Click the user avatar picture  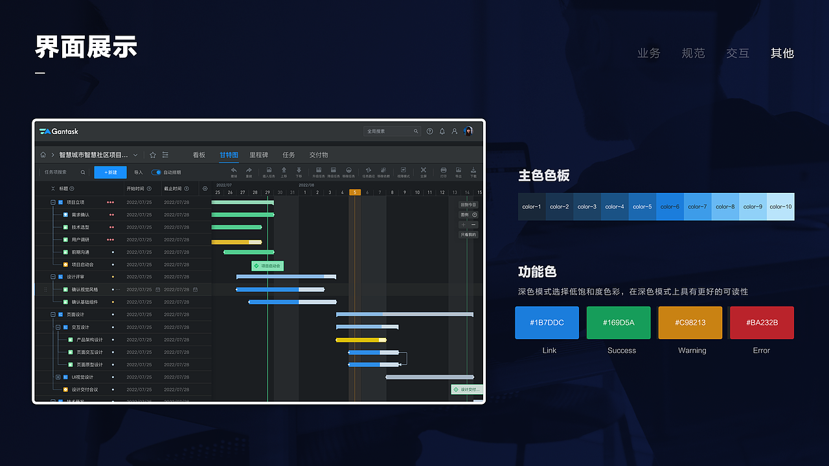point(468,131)
